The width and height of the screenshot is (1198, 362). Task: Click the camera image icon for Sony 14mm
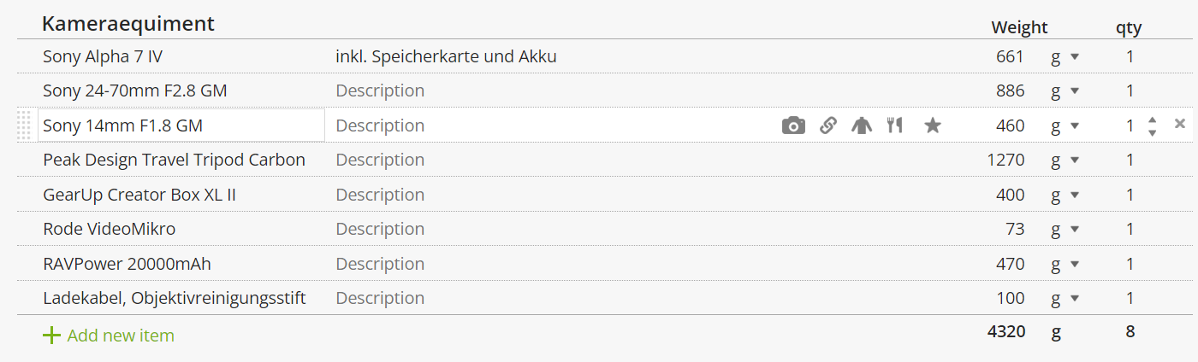793,126
